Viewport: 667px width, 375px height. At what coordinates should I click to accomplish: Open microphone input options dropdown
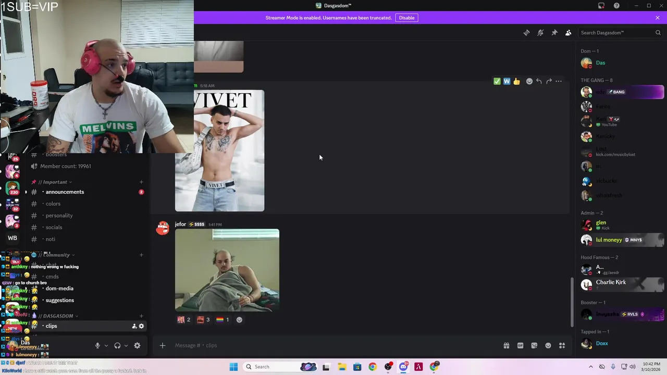(106, 345)
